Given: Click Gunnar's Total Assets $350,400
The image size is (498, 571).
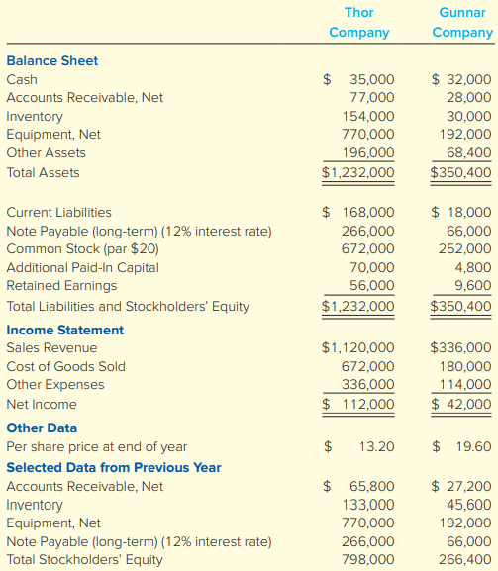Looking at the screenshot, I should [460, 172].
